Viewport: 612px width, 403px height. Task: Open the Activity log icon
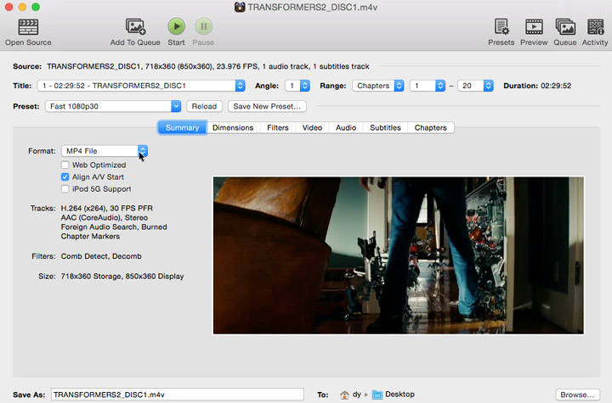pos(594,27)
